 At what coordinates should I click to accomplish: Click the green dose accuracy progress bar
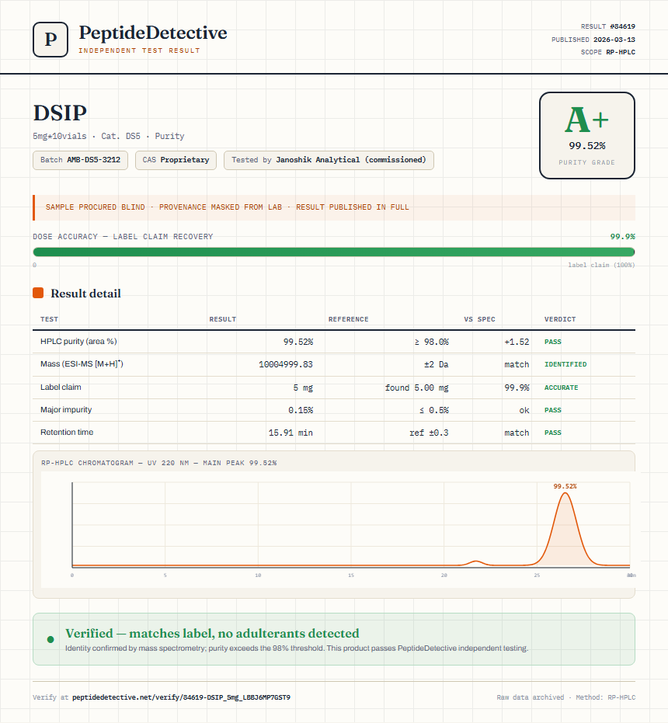[334, 252]
